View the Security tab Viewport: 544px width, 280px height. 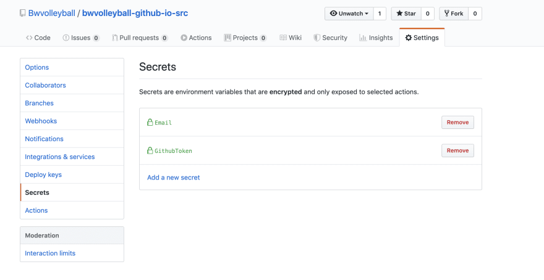coord(330,38)
